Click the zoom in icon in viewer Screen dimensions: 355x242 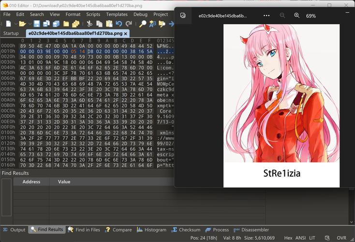pos(296,15)
